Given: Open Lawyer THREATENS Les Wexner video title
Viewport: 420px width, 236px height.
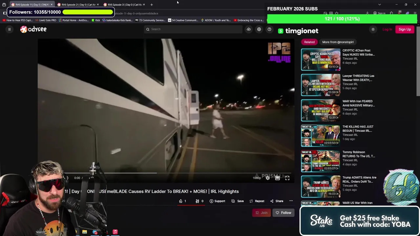Looking at the screenshot, I should 358,78.
